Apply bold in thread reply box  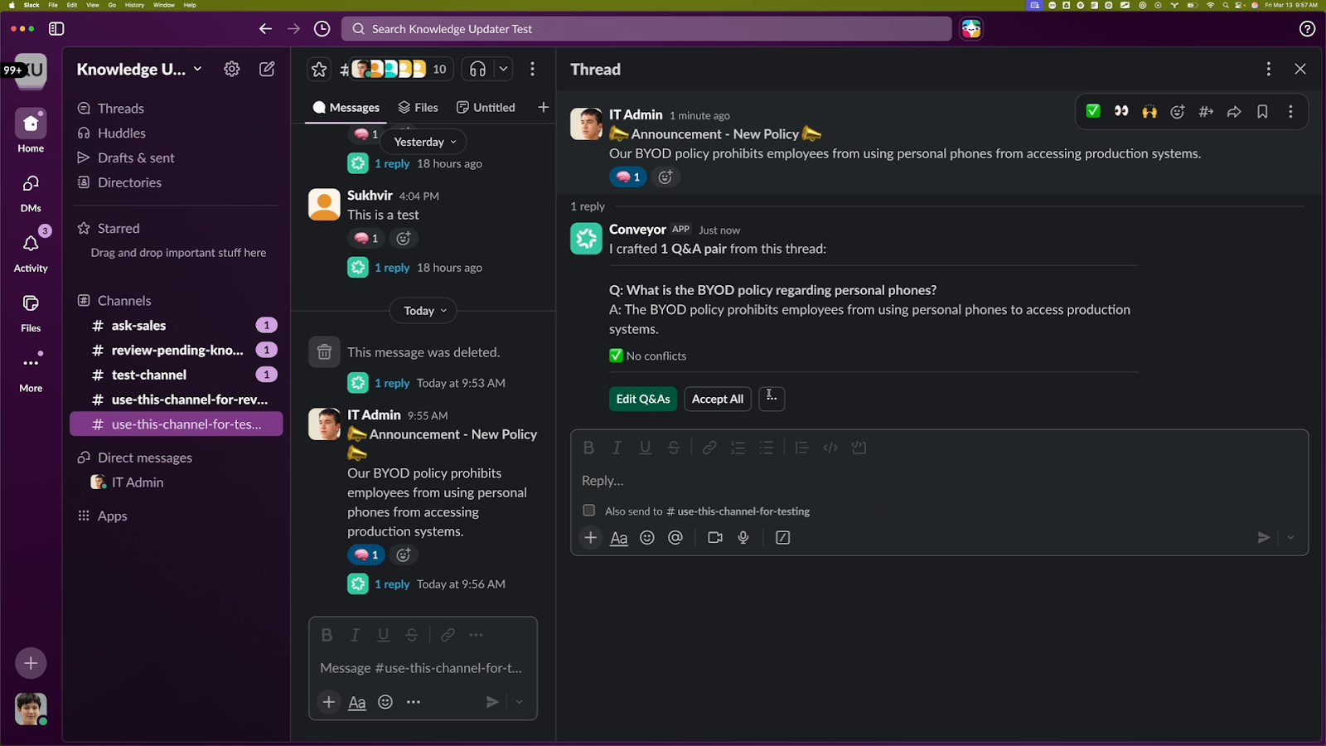588,448
